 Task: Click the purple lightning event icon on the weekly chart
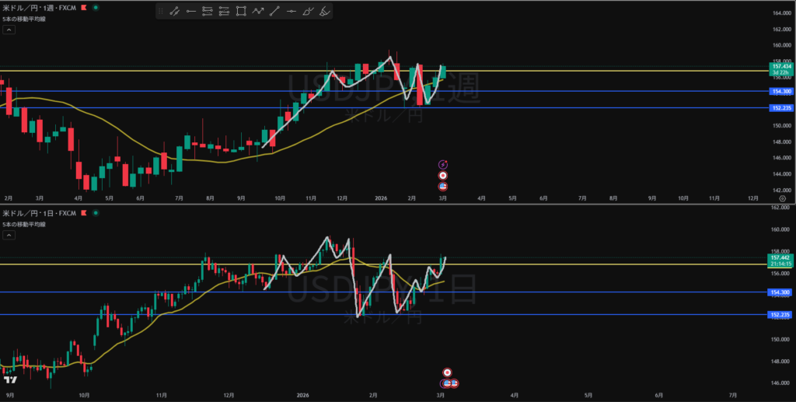pyautogui.click(x=443, y=164)
